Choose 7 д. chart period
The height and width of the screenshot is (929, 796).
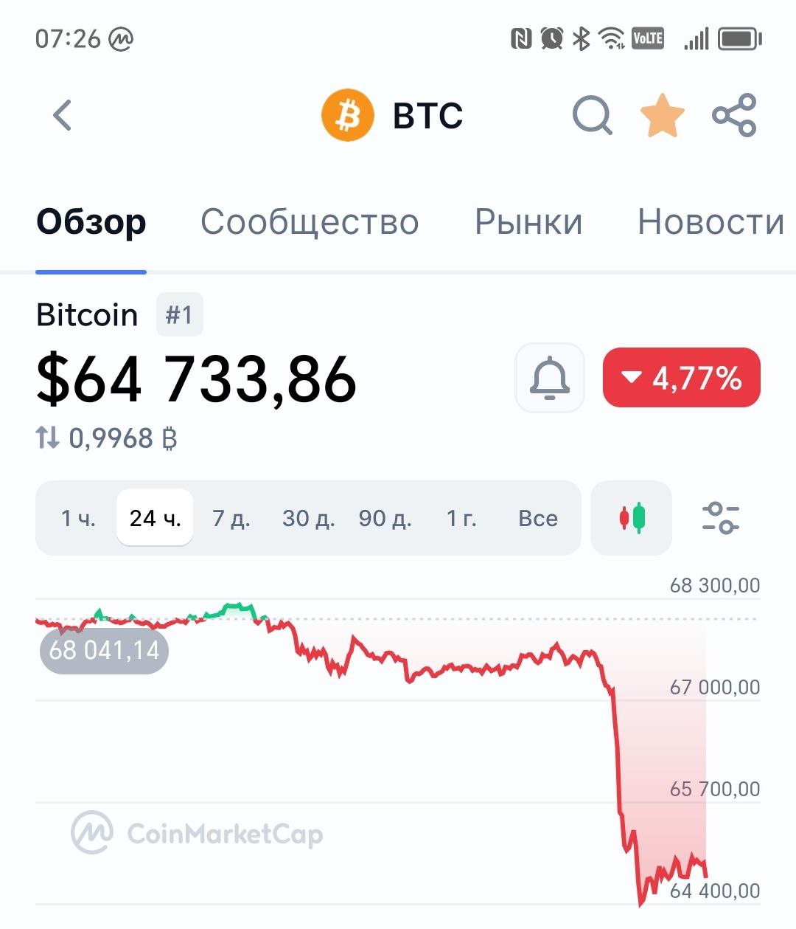pyautogui.click(x=231, y=518)
